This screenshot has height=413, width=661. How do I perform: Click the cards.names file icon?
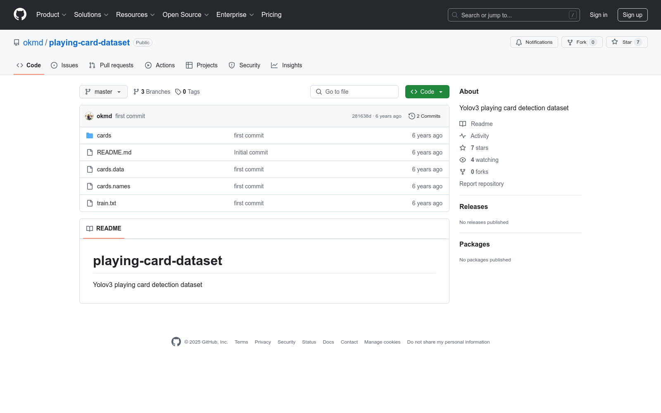click(90, 186)
